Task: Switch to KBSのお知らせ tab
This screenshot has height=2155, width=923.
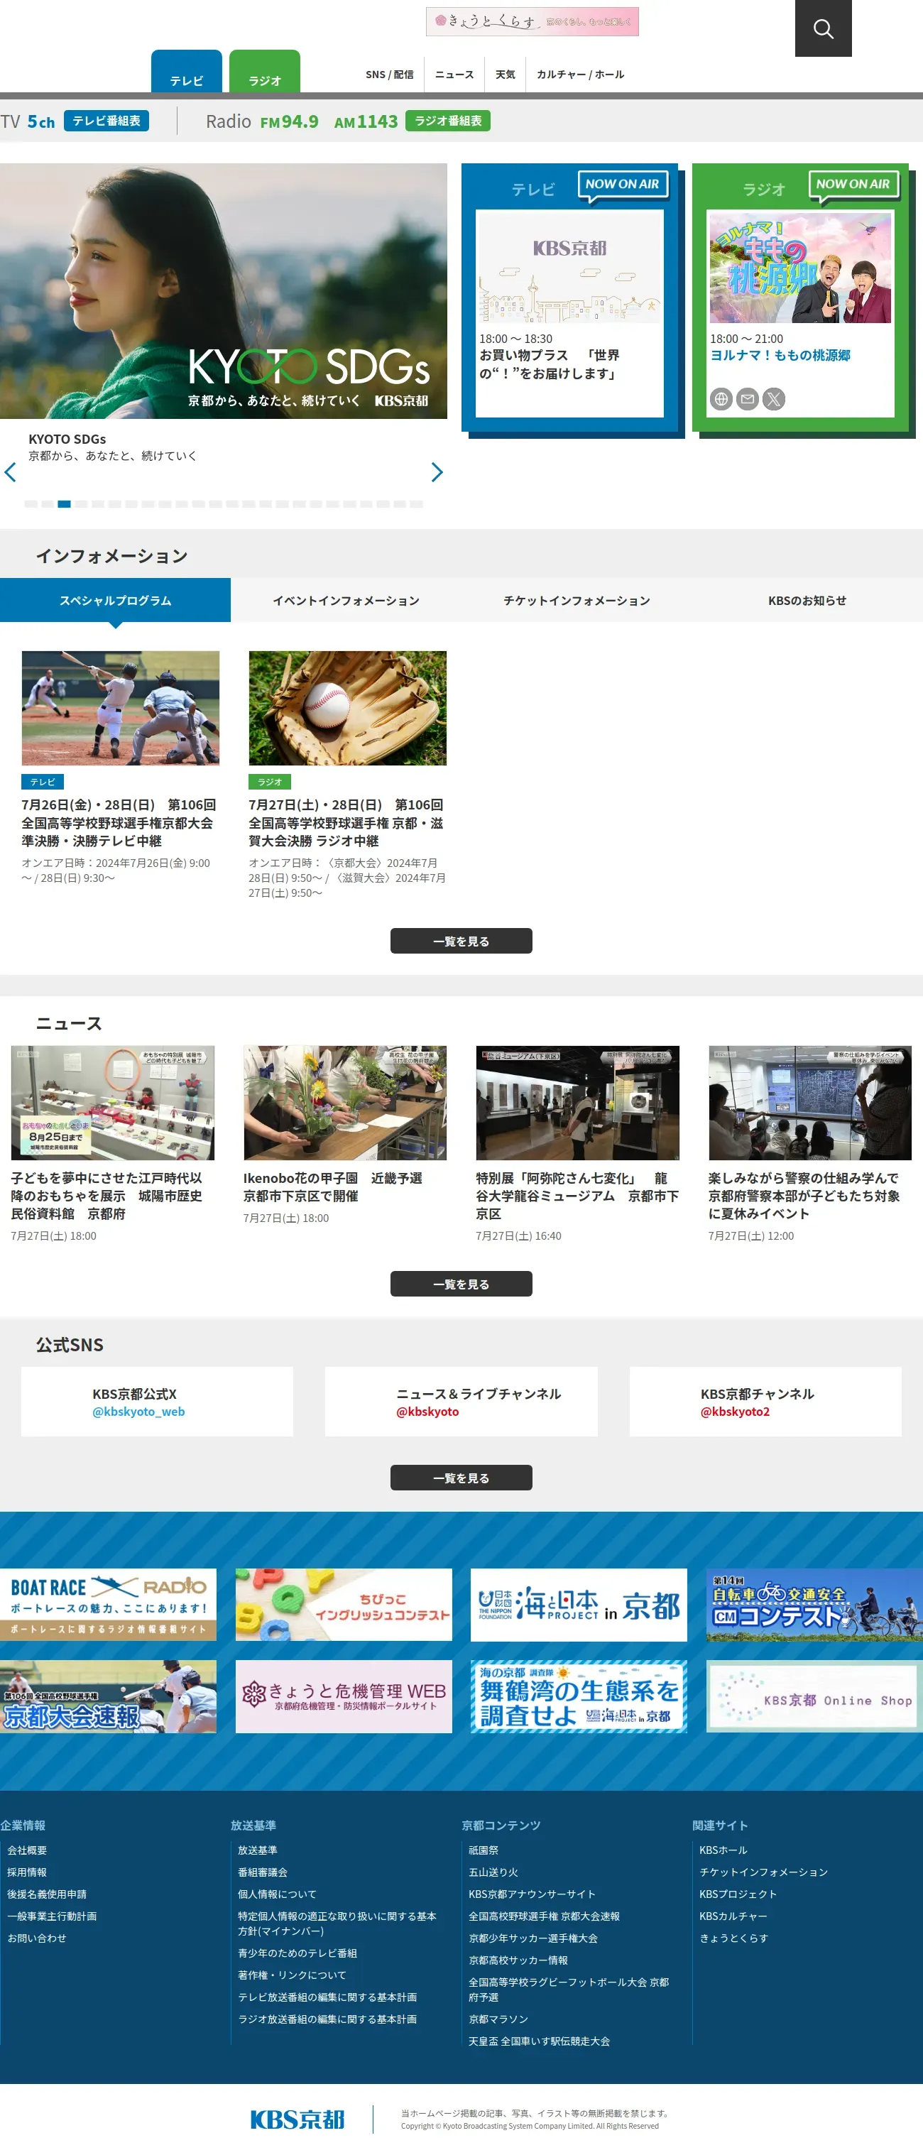Action: click(807, 601)
